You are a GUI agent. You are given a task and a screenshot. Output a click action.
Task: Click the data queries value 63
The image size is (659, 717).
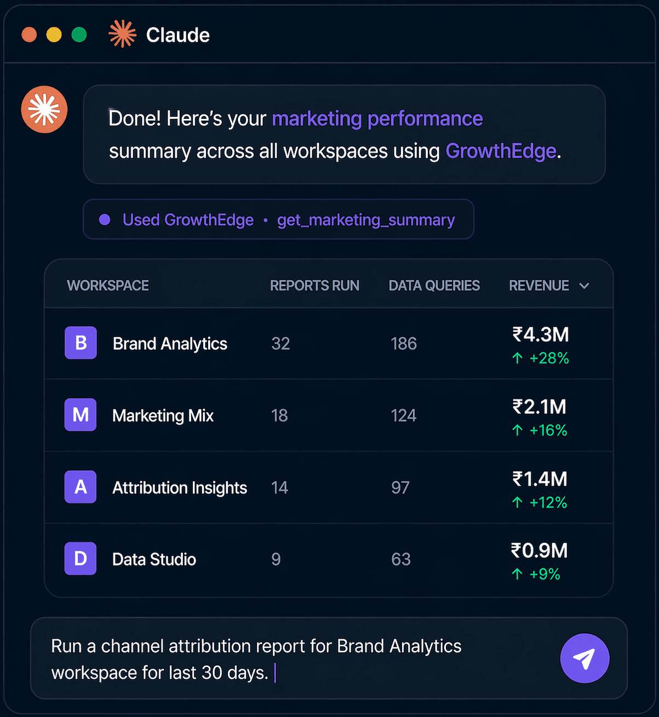401,559
